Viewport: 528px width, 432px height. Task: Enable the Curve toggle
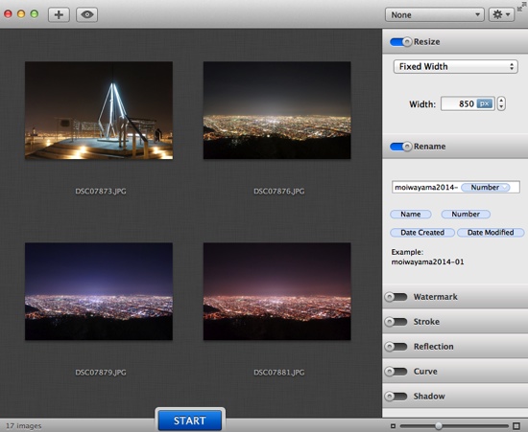[x=396, y=372]
